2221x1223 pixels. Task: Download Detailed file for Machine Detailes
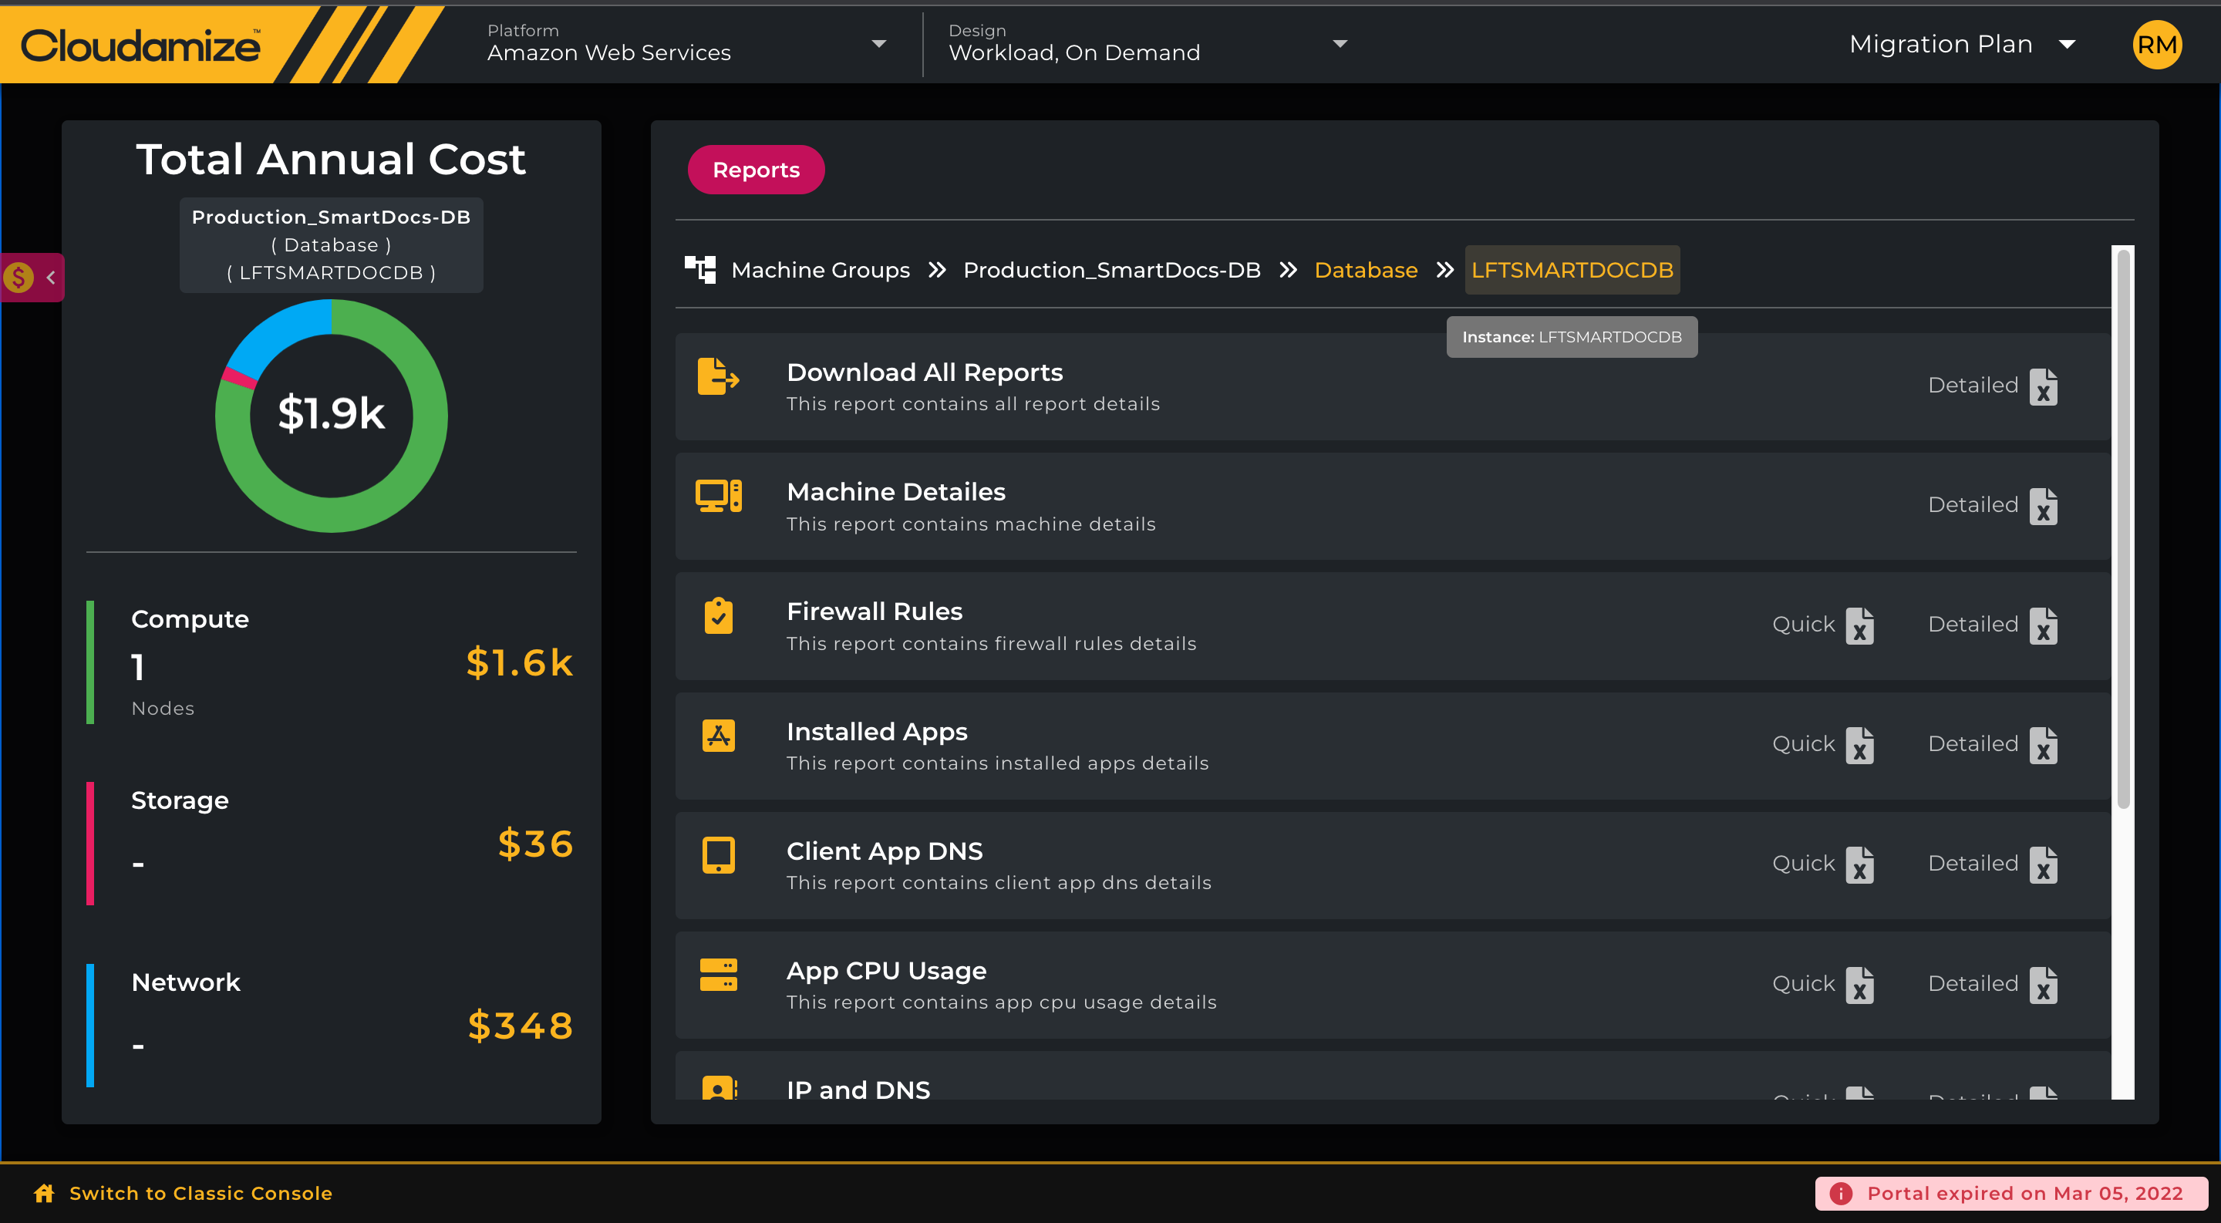click(x=2043, y=506)
